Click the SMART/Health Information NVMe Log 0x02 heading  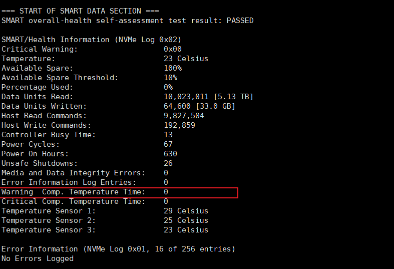(91, 40)
